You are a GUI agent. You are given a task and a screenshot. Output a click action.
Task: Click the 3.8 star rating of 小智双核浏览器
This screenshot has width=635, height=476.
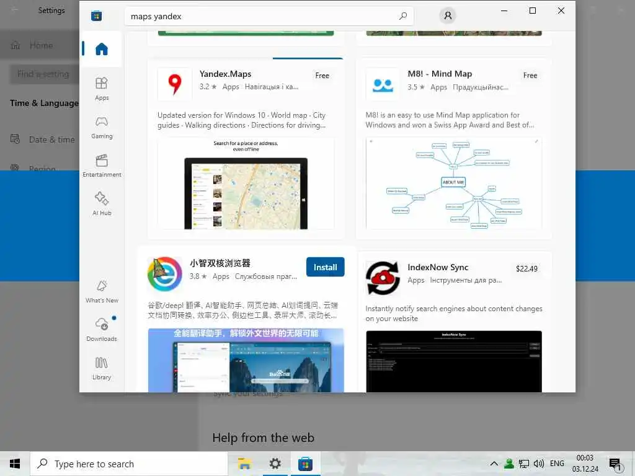(198, 276)
